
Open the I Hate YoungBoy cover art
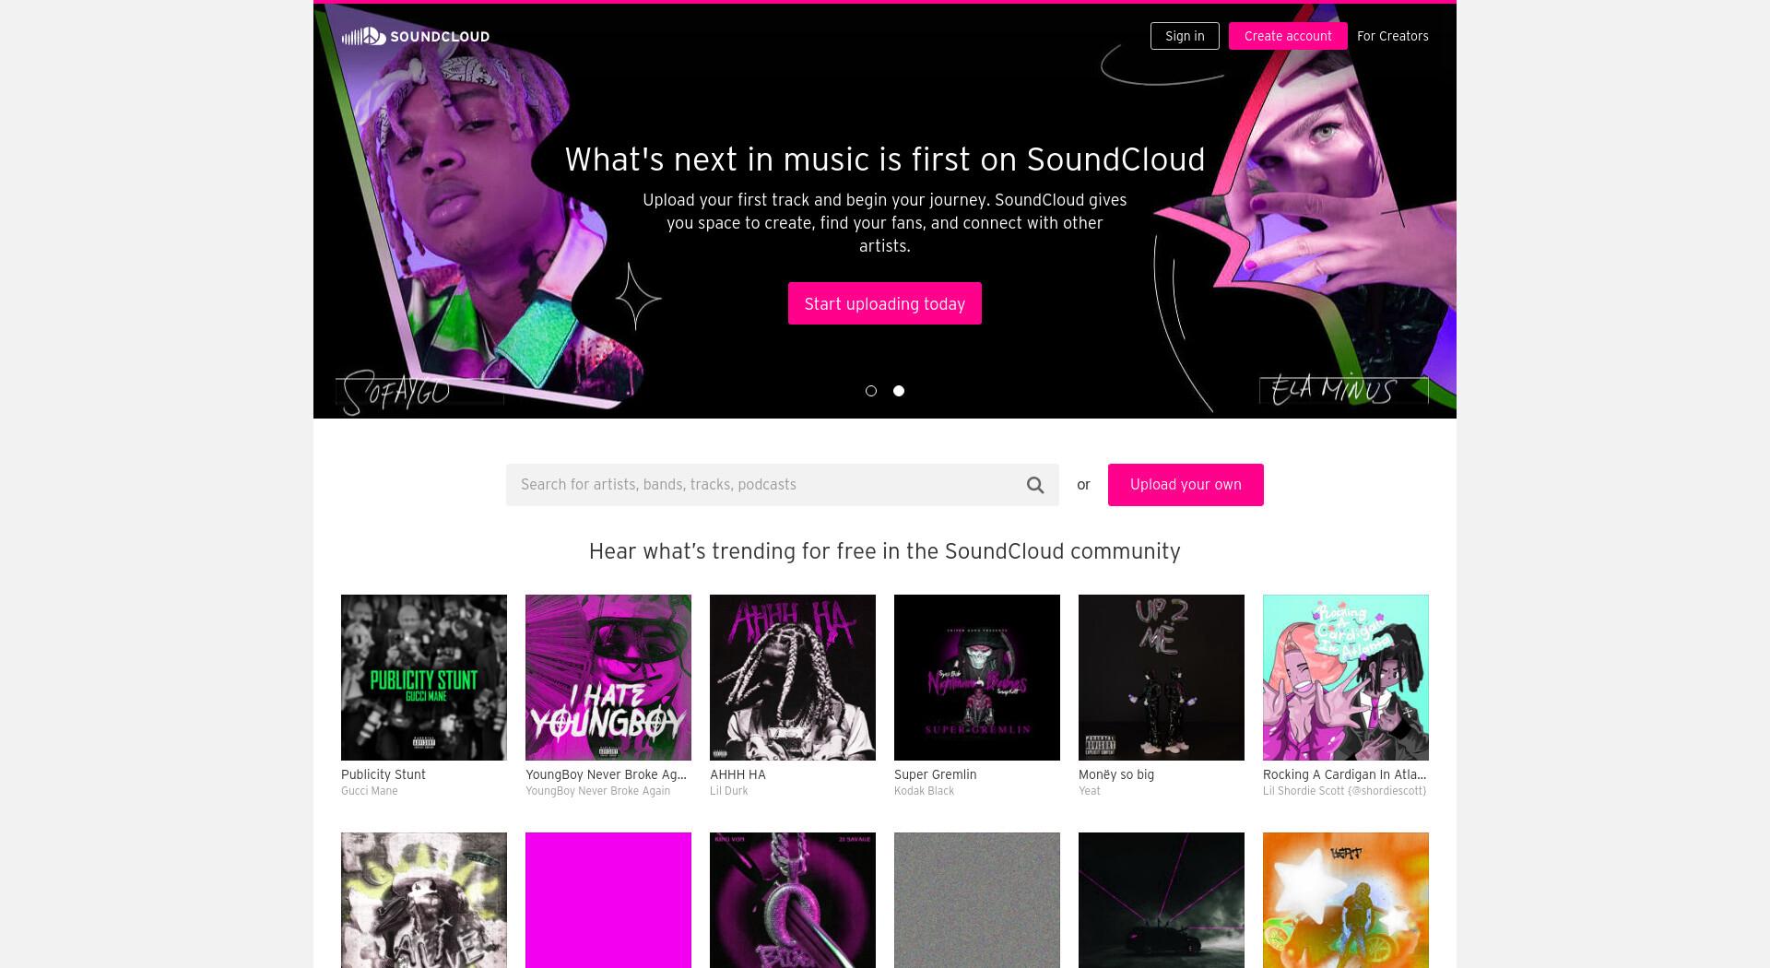click(608, 678)
